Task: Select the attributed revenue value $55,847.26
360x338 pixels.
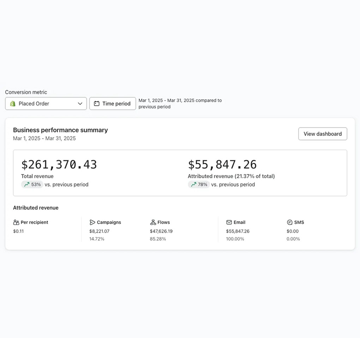Action: coord(222,164)
